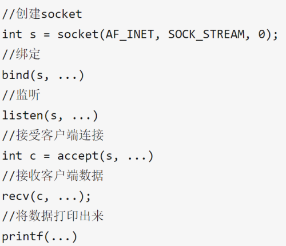Click the comment line //创建socket

42,14
